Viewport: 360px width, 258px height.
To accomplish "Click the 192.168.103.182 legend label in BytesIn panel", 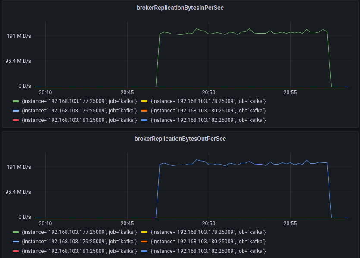I will tap(207, 120).
